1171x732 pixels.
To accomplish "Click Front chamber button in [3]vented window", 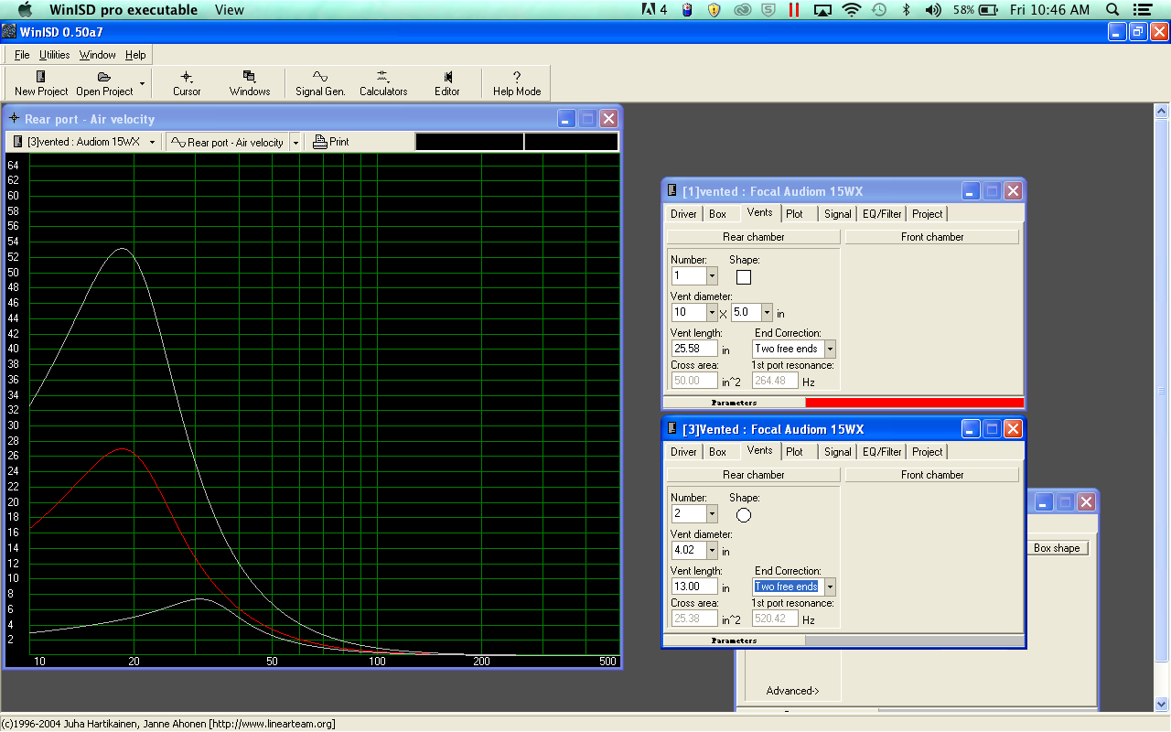I will pos(932,475).
